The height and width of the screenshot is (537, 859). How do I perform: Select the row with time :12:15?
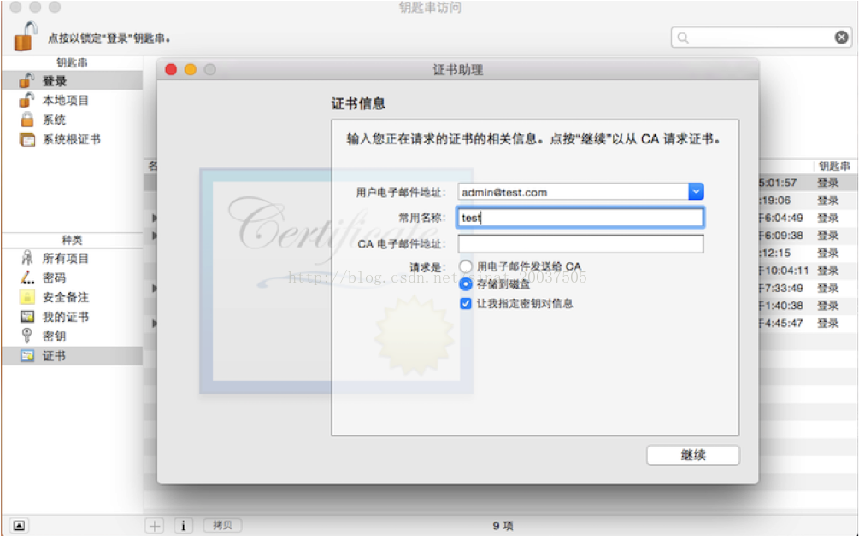[808, 253]
